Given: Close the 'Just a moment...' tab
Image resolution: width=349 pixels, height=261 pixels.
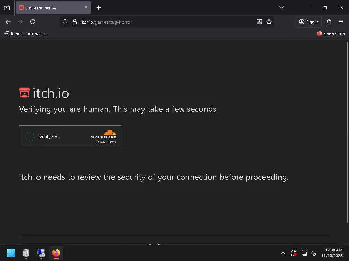Looking at the screenshot, I should point(86,7).
